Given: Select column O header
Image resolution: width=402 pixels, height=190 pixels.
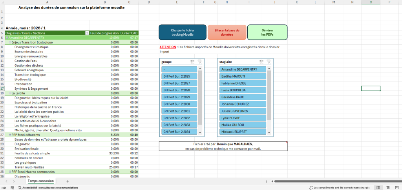Looking at the screenshot, I should point(371,2).
